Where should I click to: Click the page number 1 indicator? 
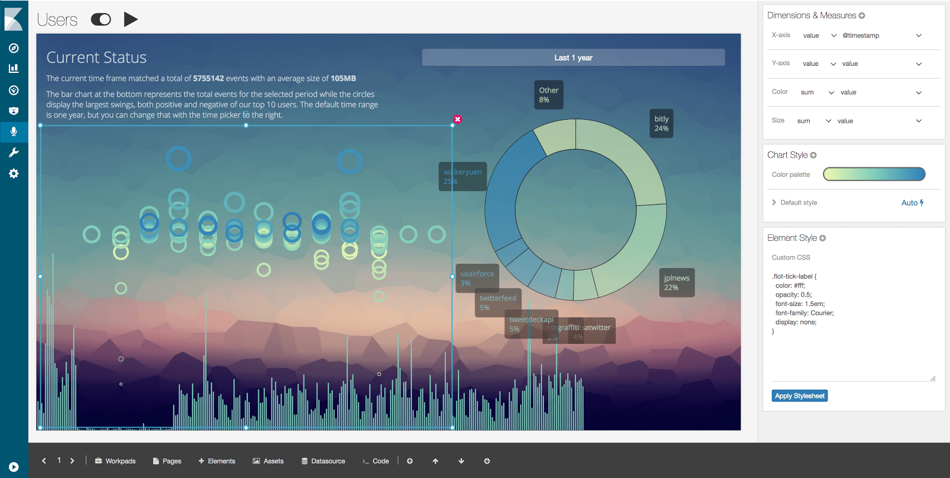coord(59,460)
